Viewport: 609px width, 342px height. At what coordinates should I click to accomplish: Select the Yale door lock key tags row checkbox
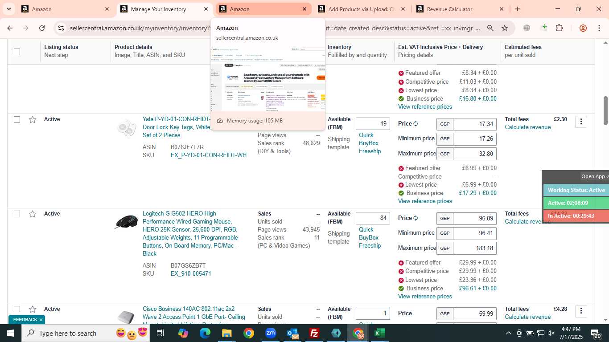17,119
